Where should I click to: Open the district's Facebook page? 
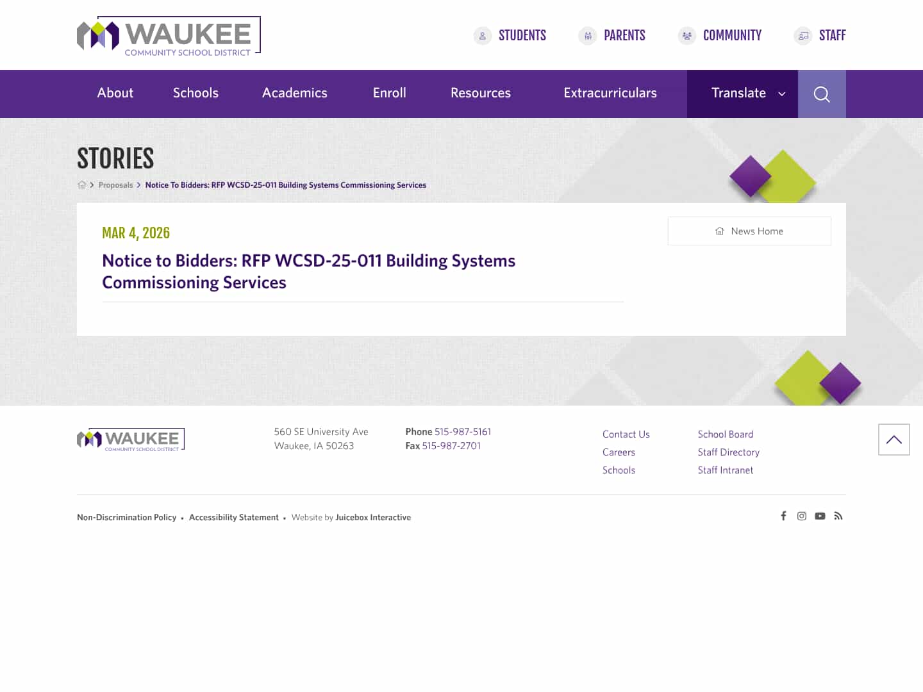point(783,516)
